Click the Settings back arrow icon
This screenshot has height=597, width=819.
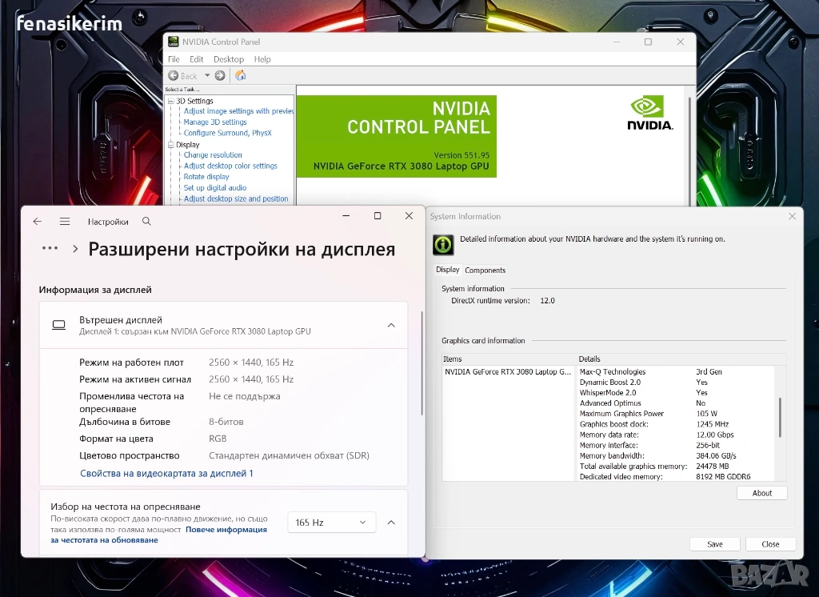click(37, 222)
